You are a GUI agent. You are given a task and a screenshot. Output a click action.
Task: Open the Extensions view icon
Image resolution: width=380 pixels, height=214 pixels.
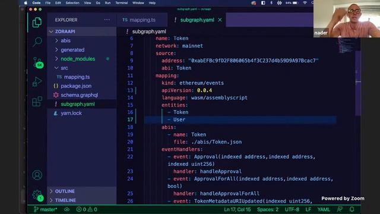(x=37, y=101)
